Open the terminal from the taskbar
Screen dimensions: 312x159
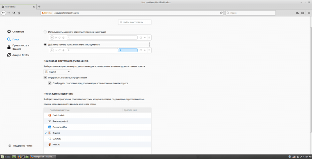point(23,157)
